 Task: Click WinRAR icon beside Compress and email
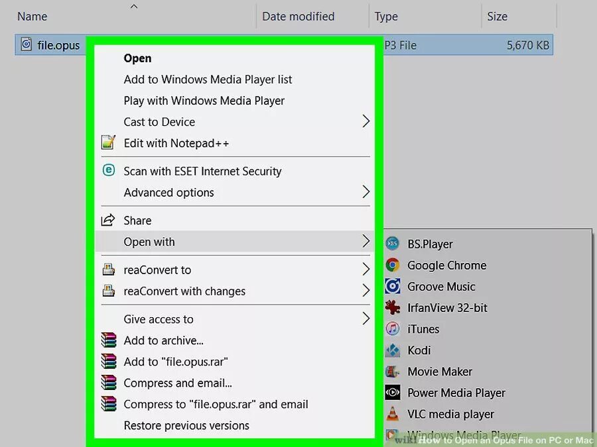click(109, 383)
